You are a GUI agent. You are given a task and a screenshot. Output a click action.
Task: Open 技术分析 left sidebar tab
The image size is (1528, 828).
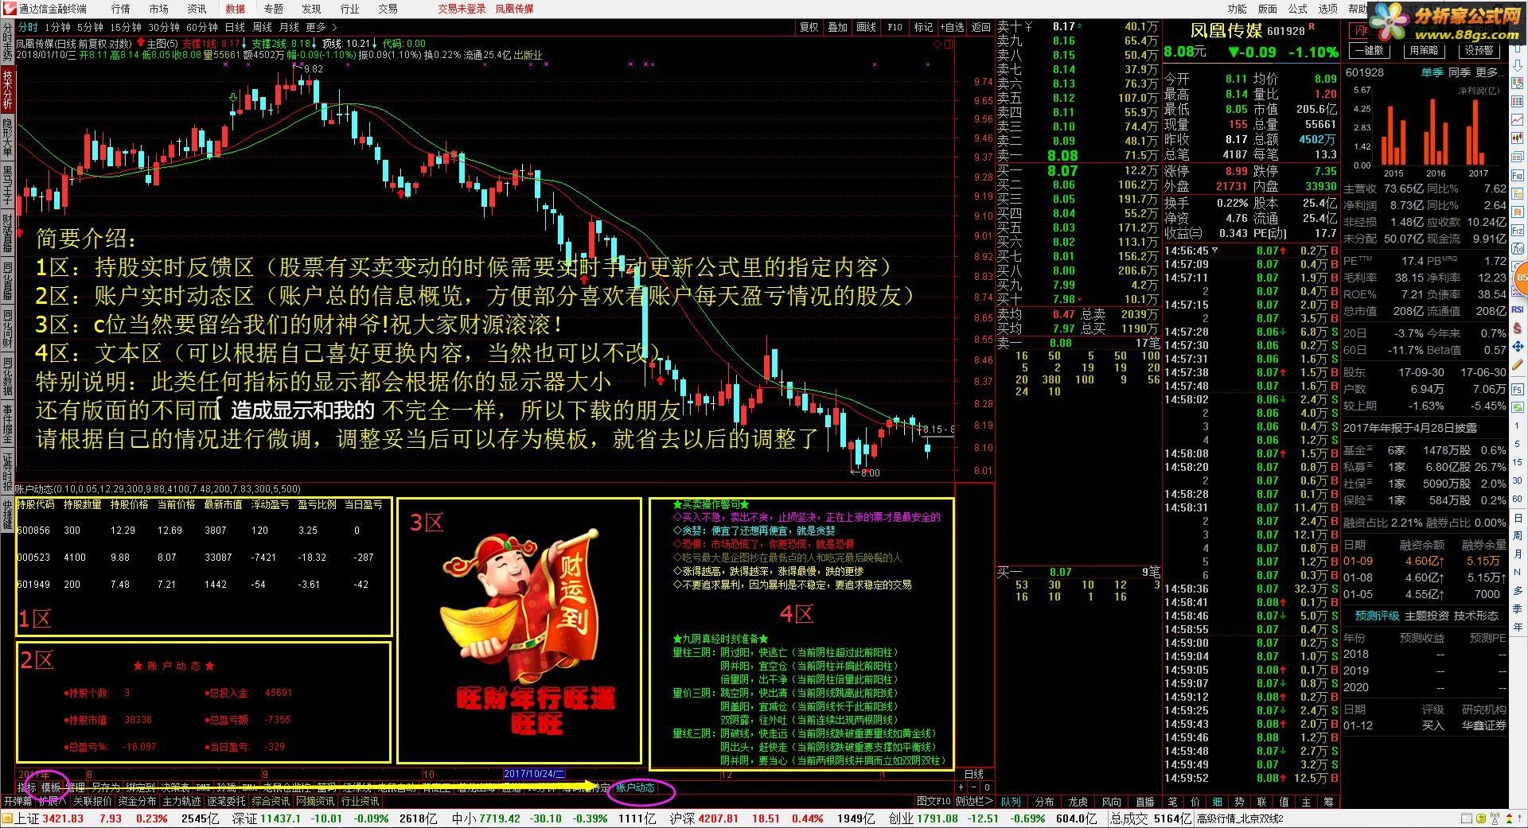pos(7,90)
